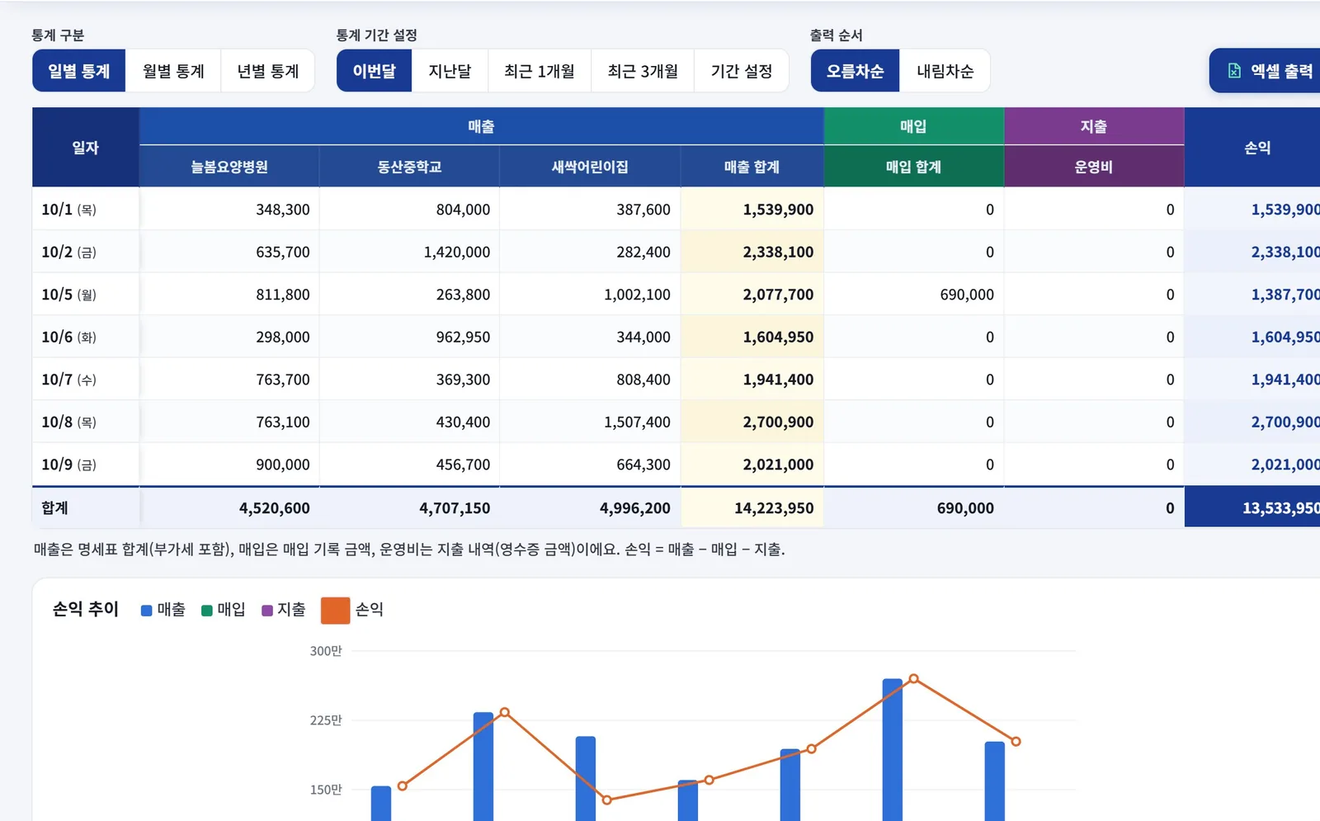
Task: Toggle 매출 series in chart legend
Action: point(163,610)
